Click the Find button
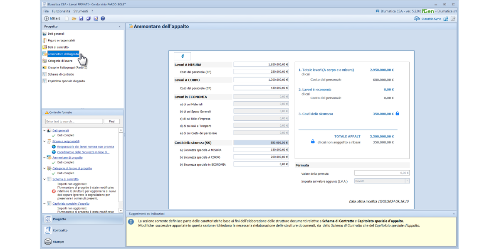Viewport: 499px width, 249px height. (x=112, y=122)
